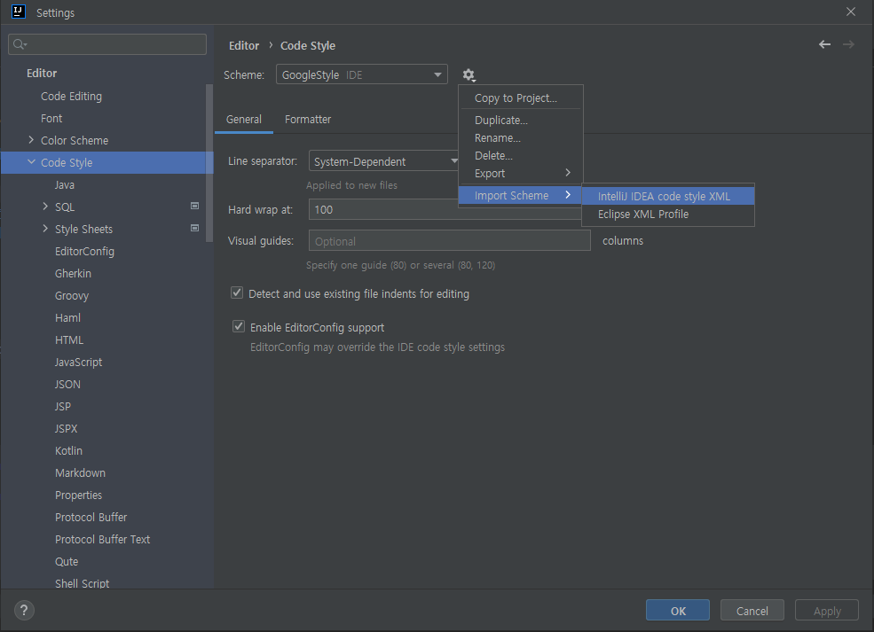The image size is (874, 632).
Task: Open the Line separator dropdown
Action: coord(384,161)
